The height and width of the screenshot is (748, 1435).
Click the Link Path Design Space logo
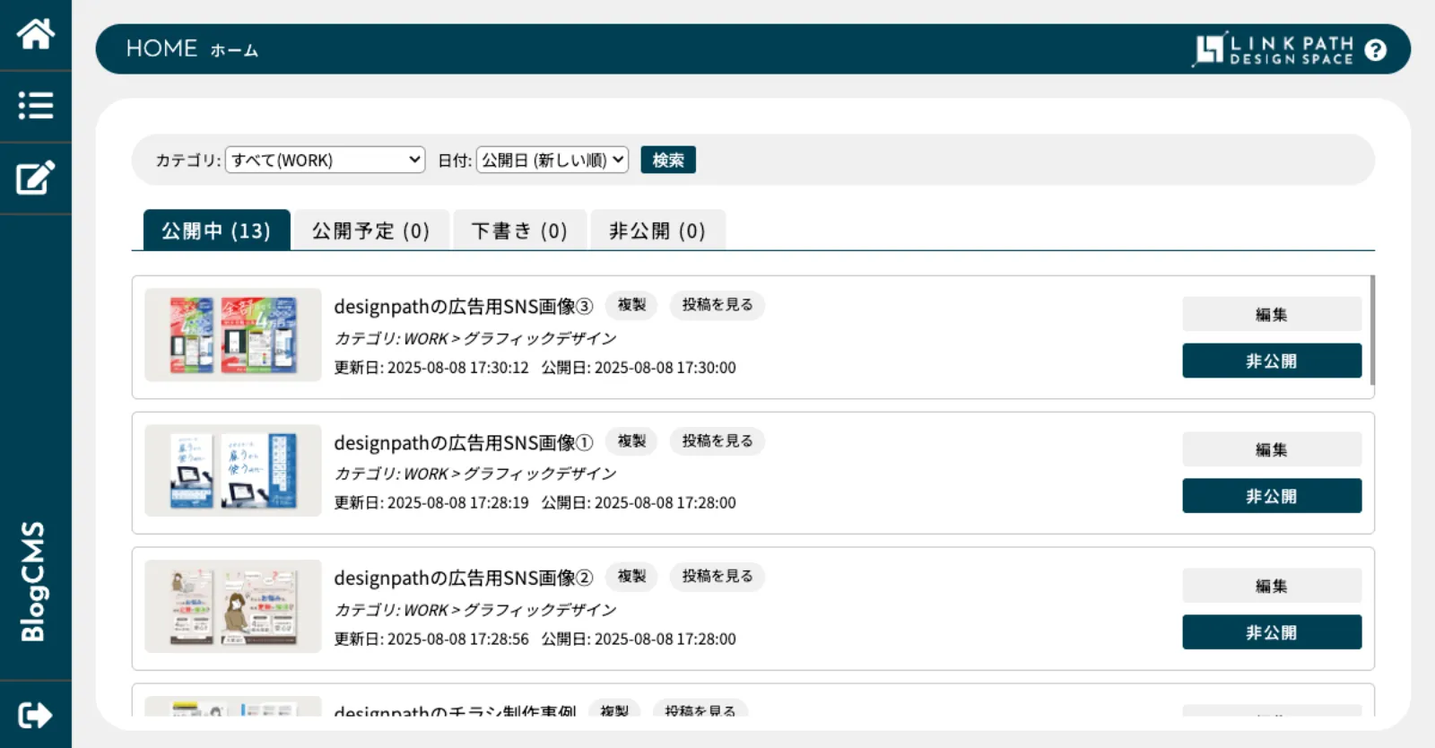1274,50
